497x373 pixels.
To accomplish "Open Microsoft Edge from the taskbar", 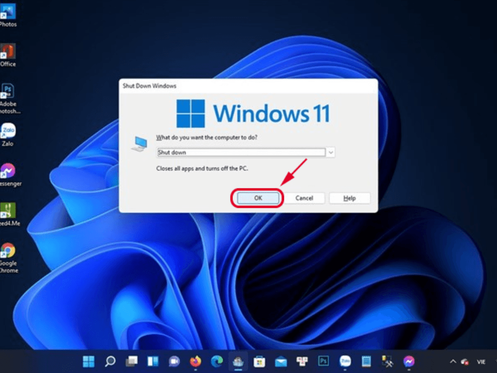I will coord(216,361).
